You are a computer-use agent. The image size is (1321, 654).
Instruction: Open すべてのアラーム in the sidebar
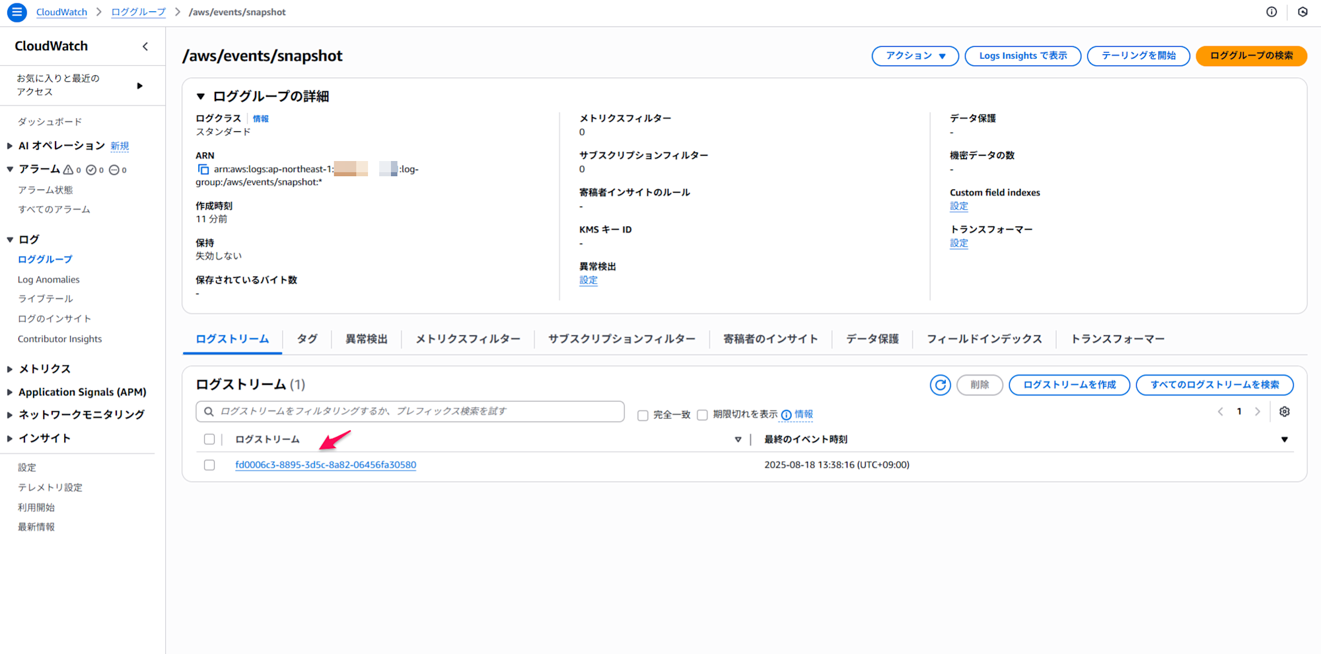(54, 210)
